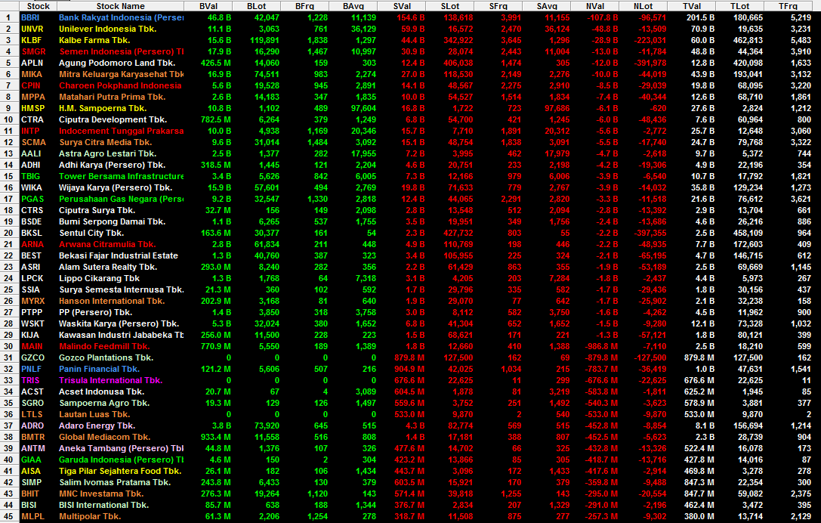Viewport: 821px width, 523px height.
Task: Select the CTRA stock code
Action: 32,119
